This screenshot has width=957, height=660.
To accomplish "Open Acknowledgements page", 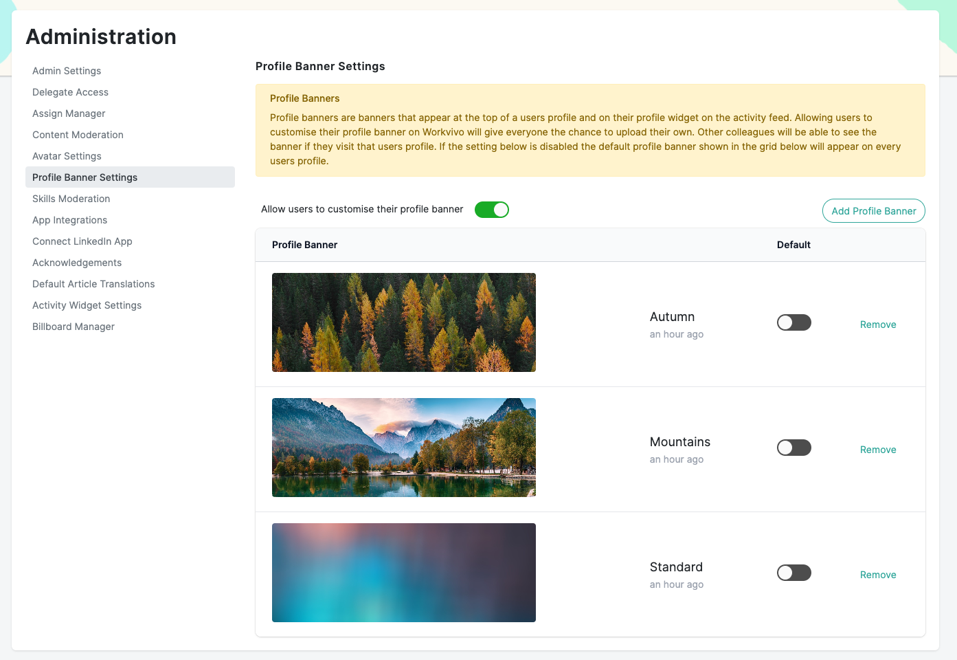I will point(77,263).
